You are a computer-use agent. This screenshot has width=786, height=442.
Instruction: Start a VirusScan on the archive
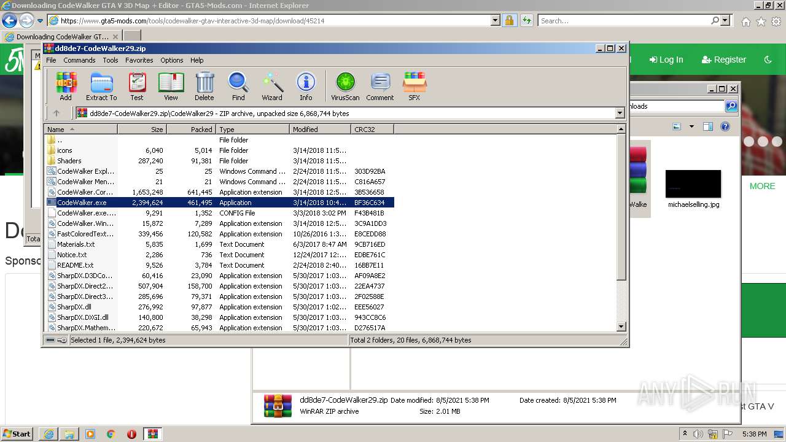(x=345, y=87)
